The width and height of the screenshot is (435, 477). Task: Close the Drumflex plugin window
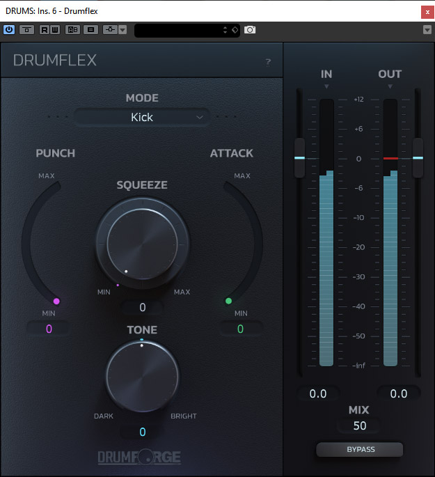click(x=427, y=12)
